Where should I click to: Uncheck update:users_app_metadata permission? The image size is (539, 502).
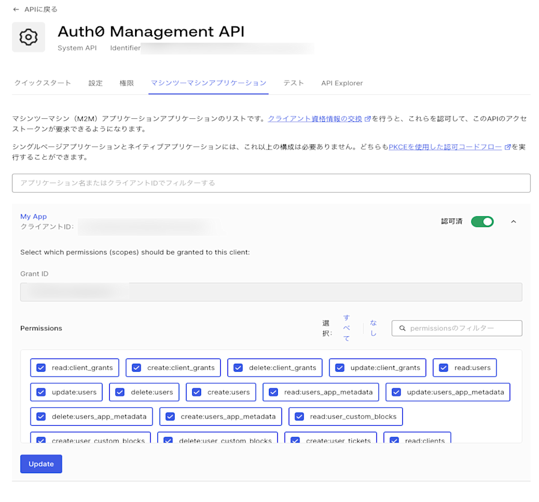(x=396, y=392)
